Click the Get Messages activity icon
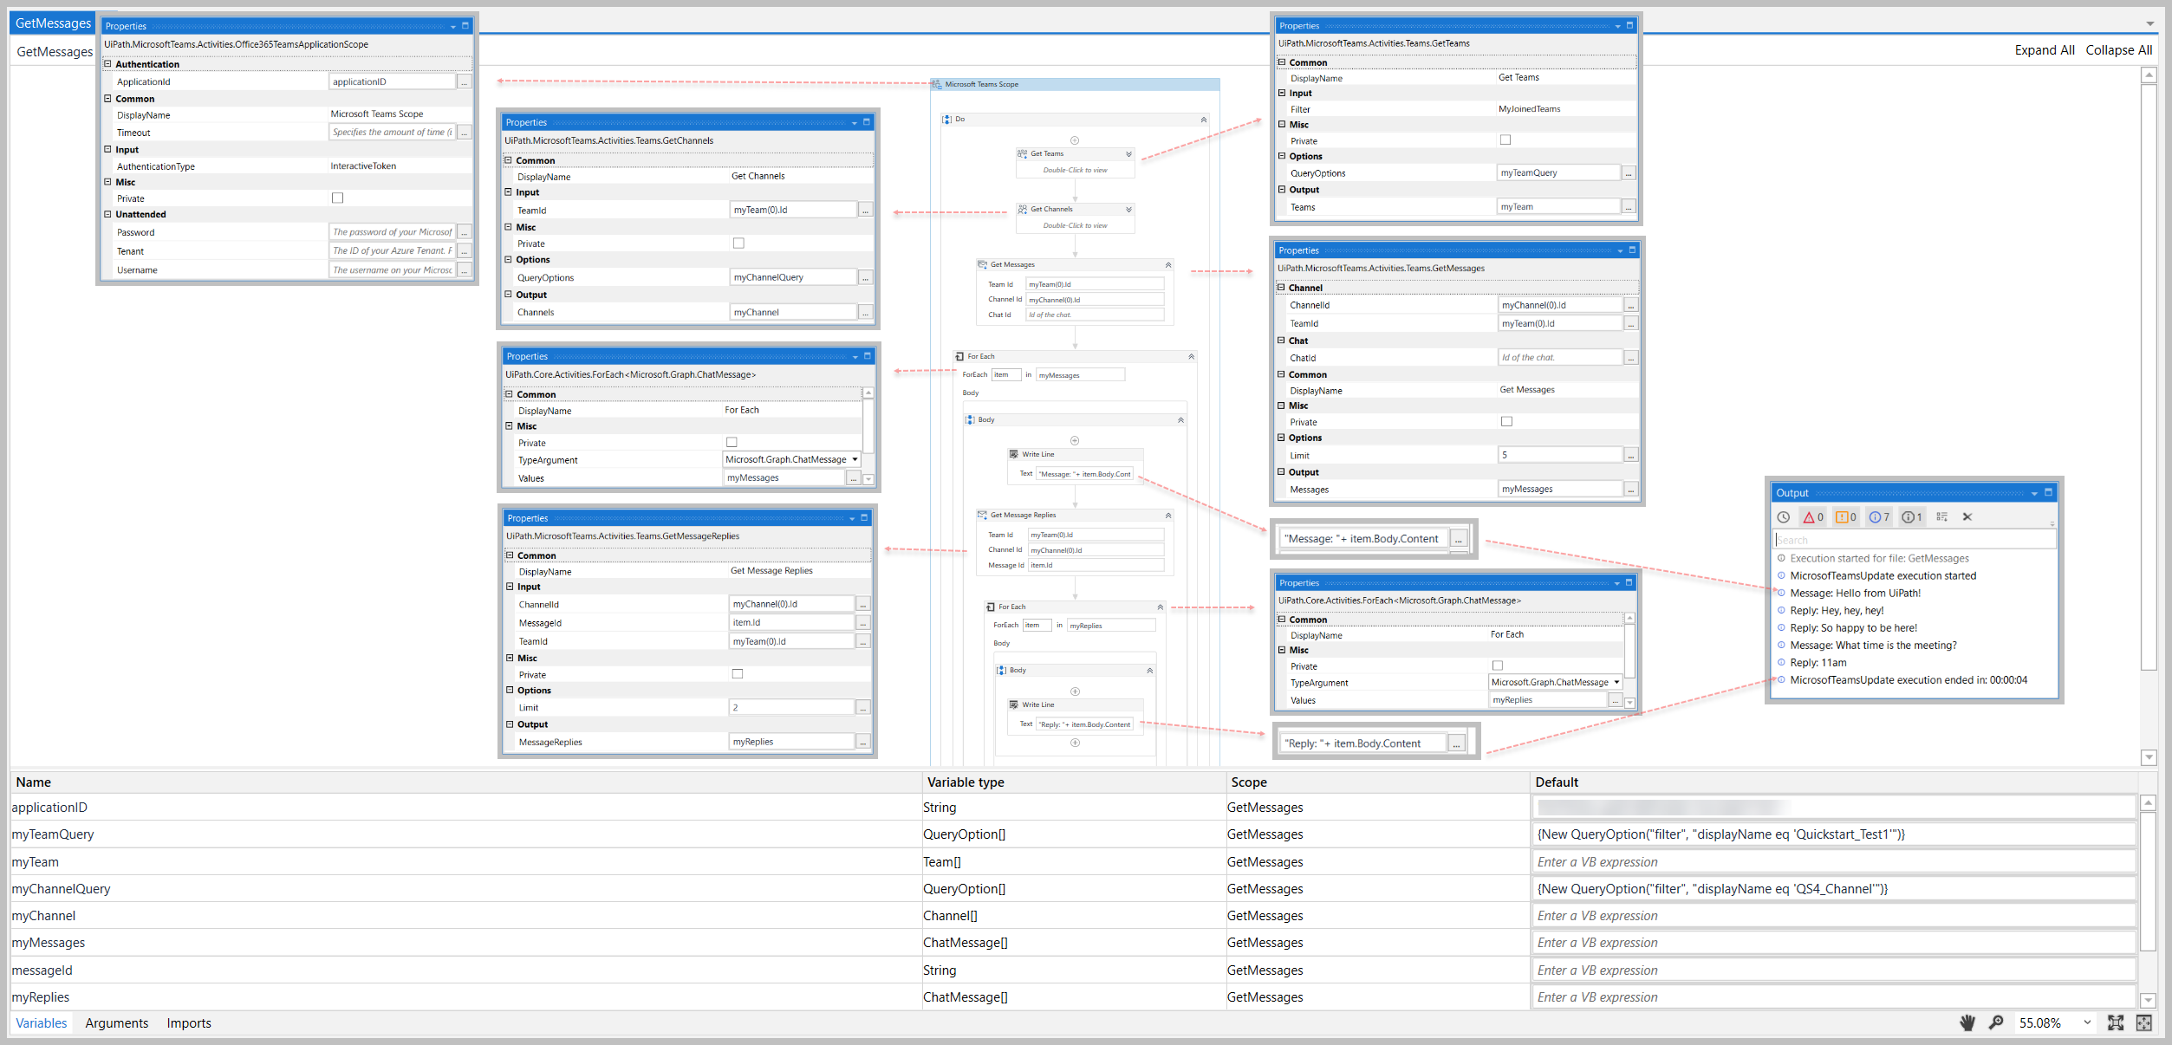 pyautogui.click(x=983, y=265)
